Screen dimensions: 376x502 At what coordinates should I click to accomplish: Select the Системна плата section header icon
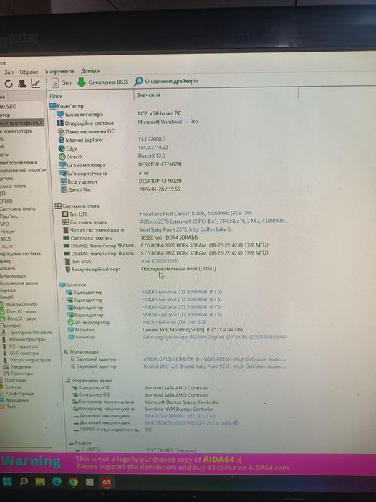click(x=58, y=207)
